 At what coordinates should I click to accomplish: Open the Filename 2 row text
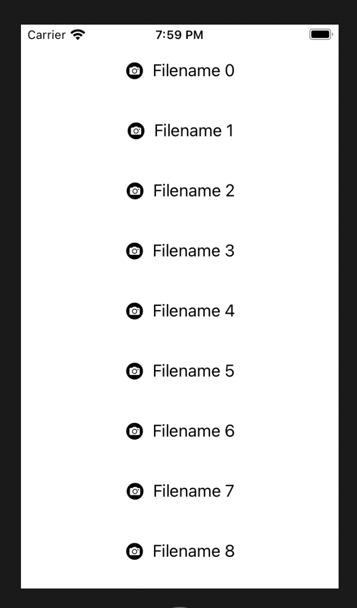(x=194, y=191)
